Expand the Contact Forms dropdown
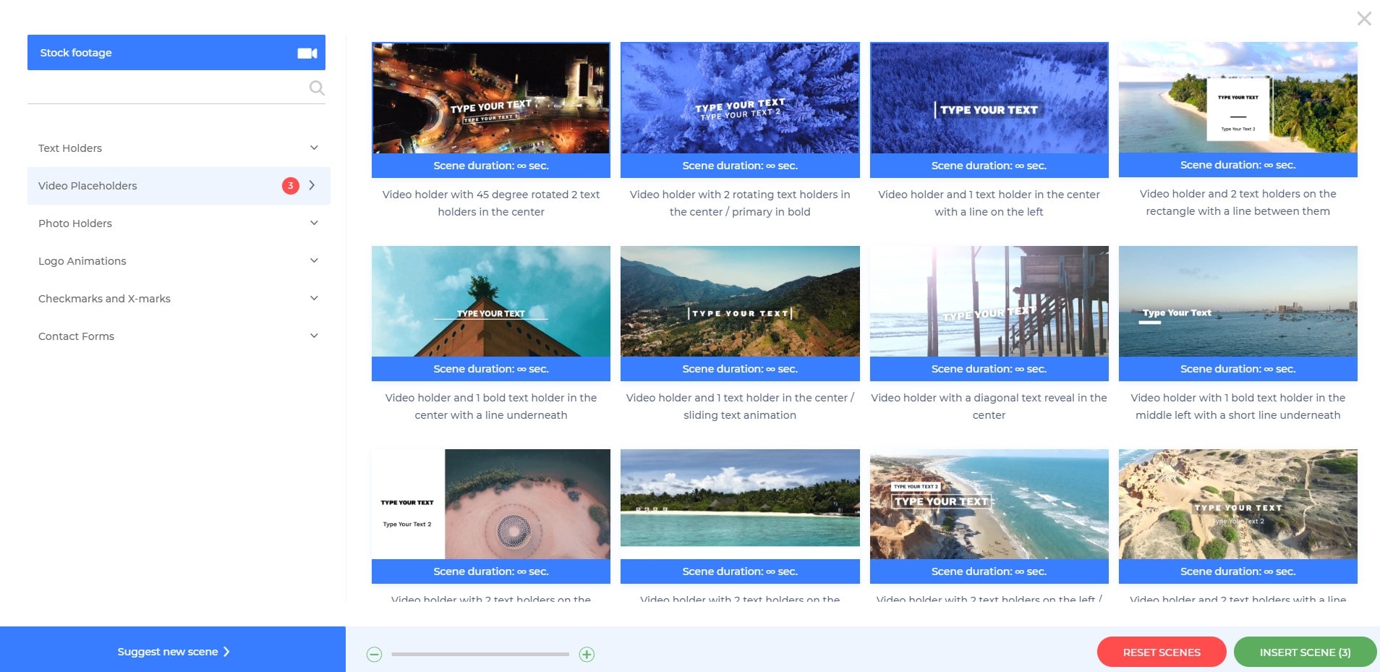The height and width of the screenshot is (672, 1380). pyautogui.click(x=314, y=336)
